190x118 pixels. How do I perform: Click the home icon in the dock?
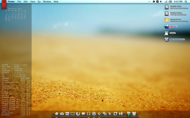[x=56, y=114]
